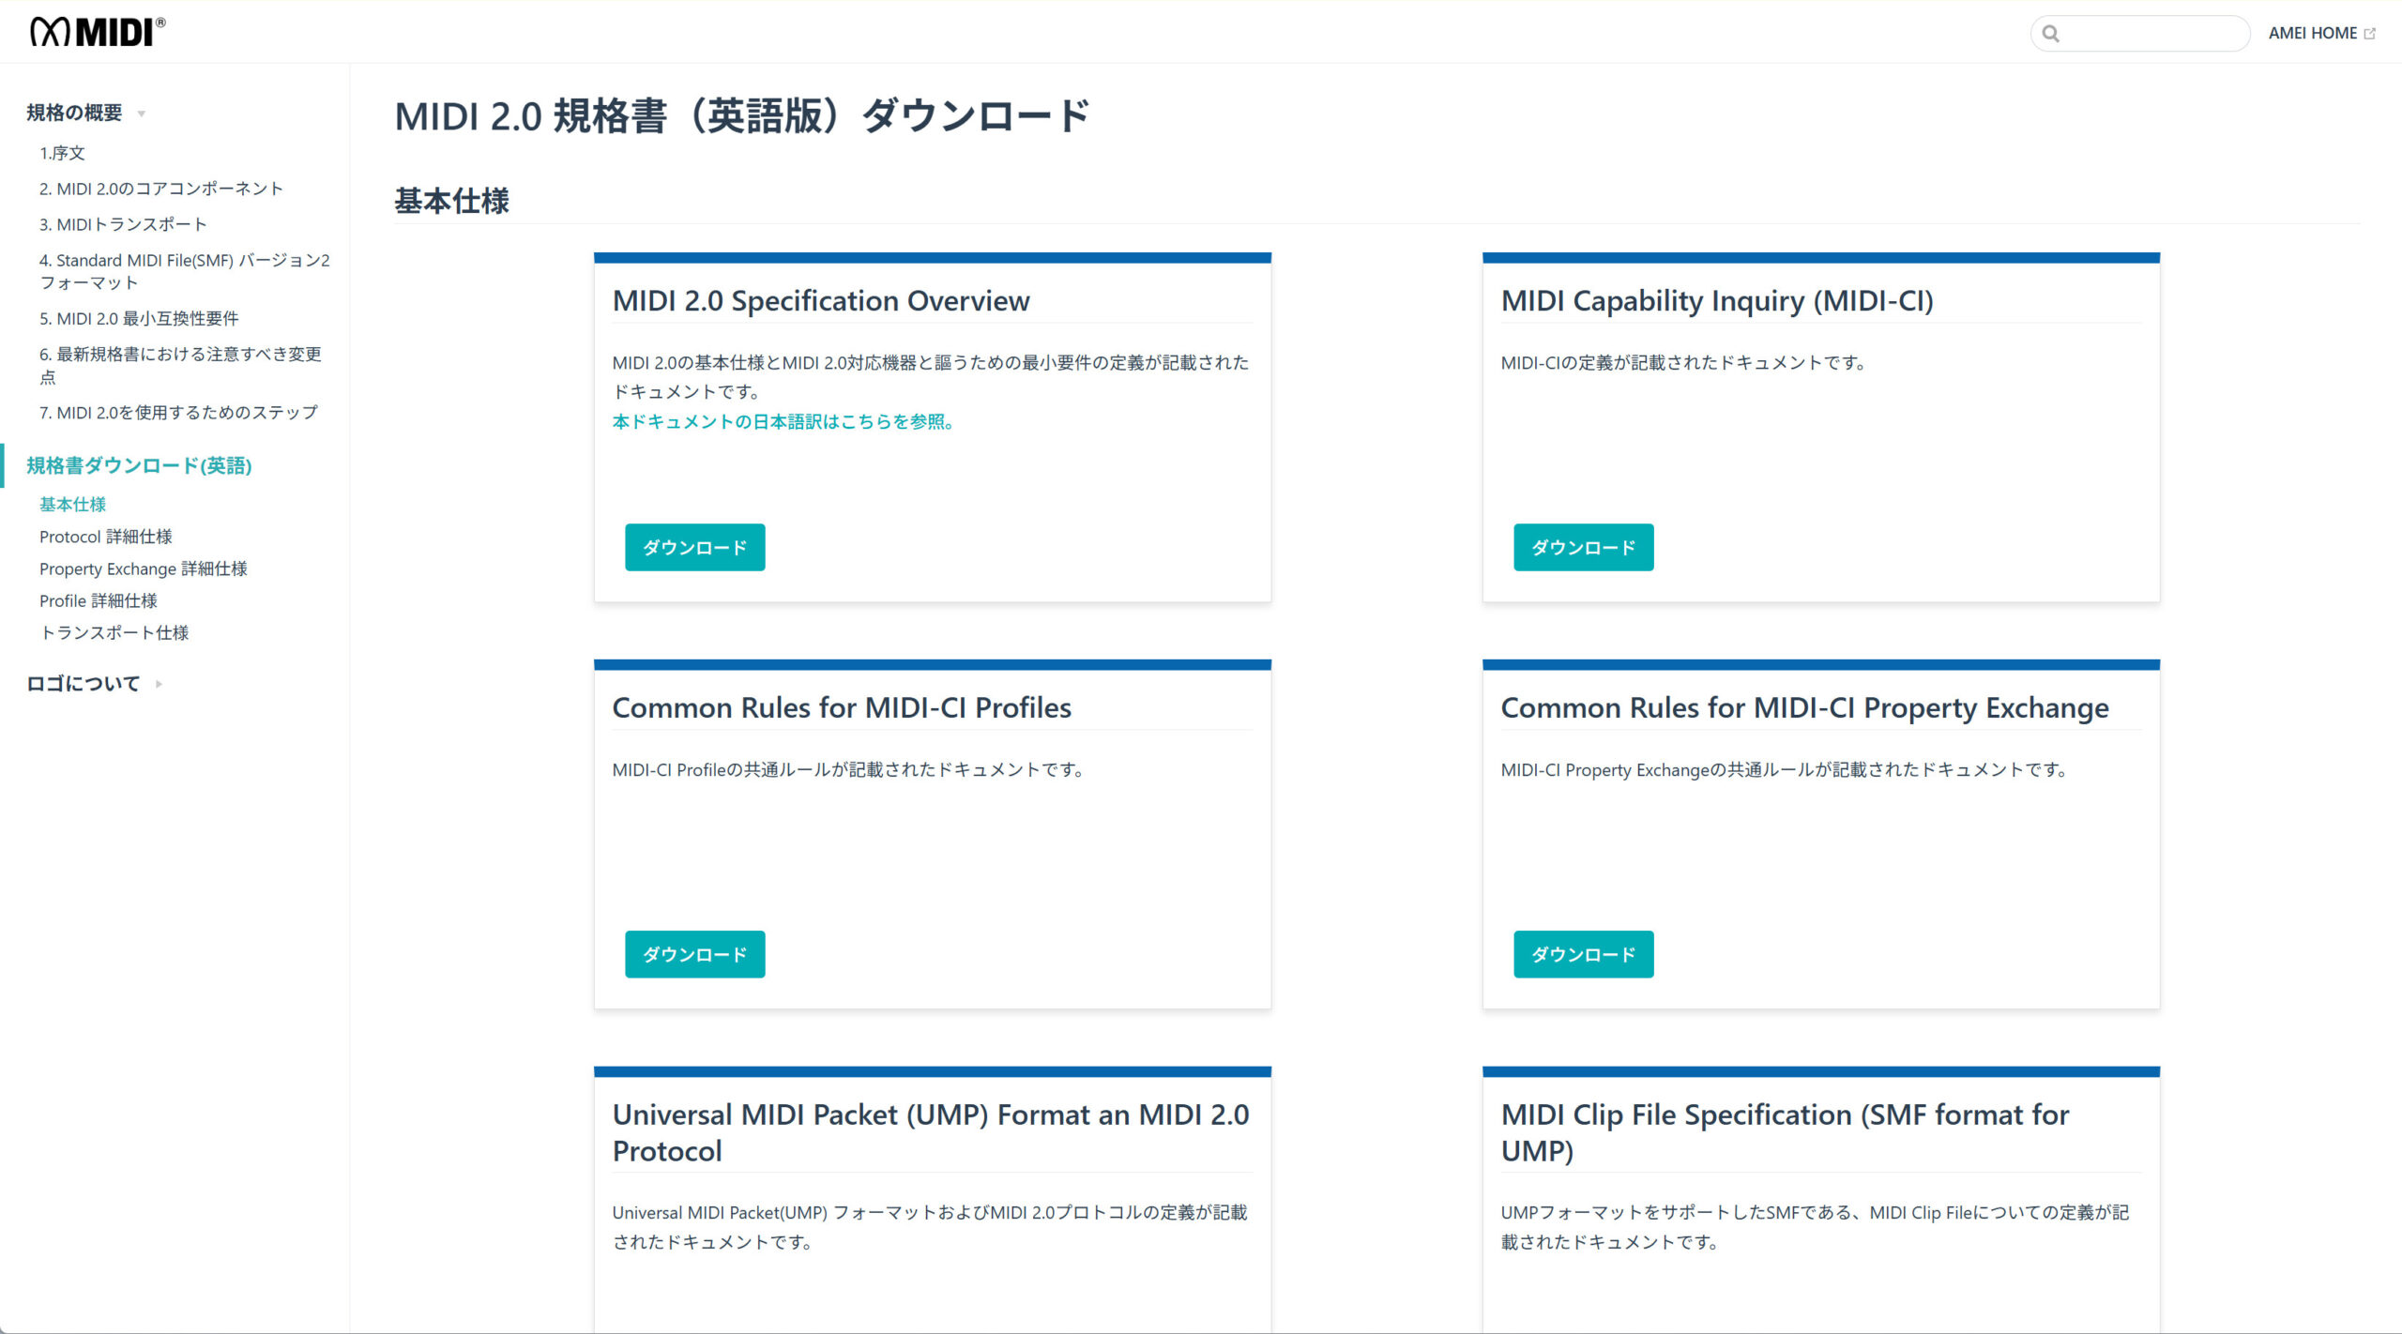
Task: Click MIDI-CIの定義が記載されたドキュメントです description
Action: coord(1684,362)
